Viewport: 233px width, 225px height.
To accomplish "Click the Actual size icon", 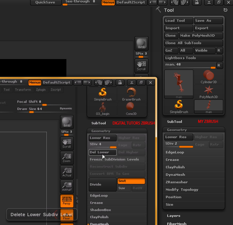I will click(x=67, y=172).
